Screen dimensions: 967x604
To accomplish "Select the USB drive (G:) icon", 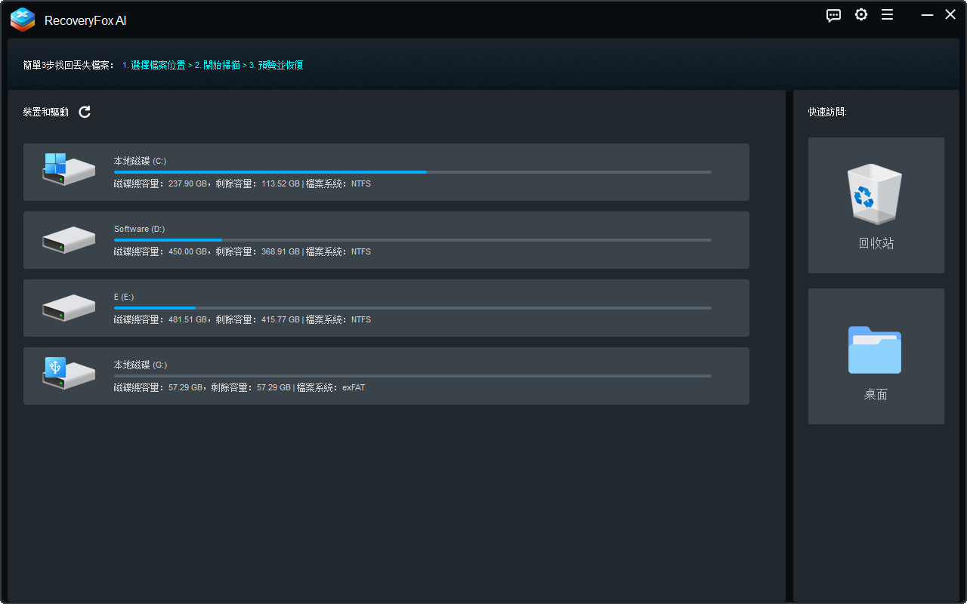I will (68, 373).
